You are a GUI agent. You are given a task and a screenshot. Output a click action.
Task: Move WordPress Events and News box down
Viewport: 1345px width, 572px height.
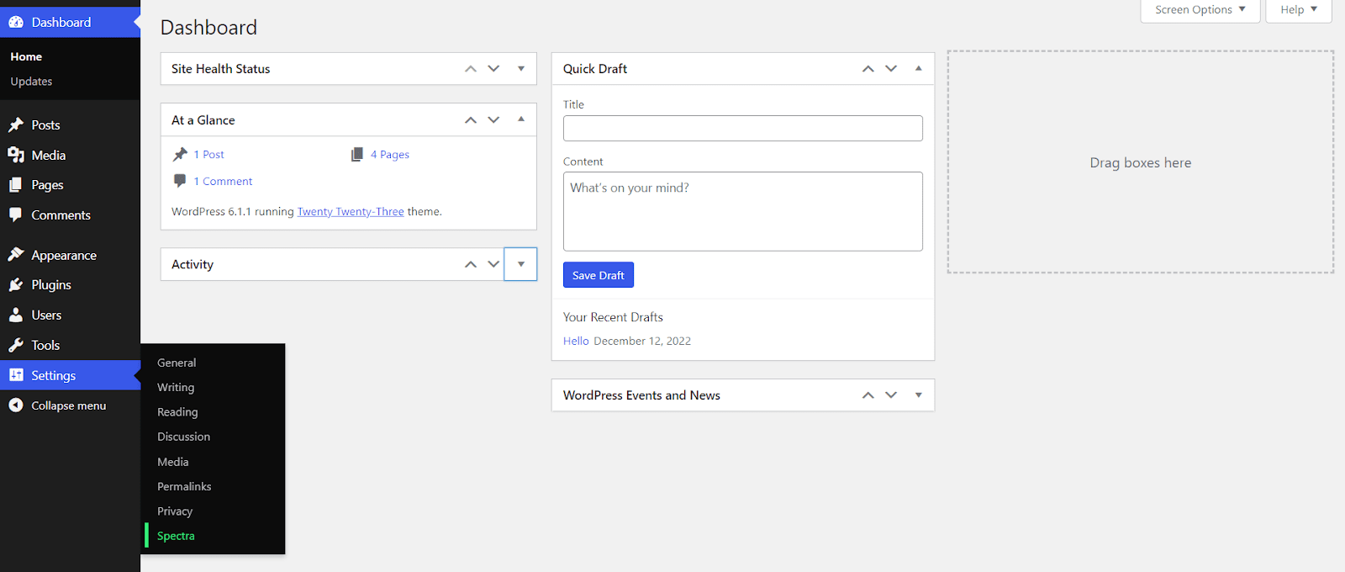pyautogui.click(x=891, y=395)
